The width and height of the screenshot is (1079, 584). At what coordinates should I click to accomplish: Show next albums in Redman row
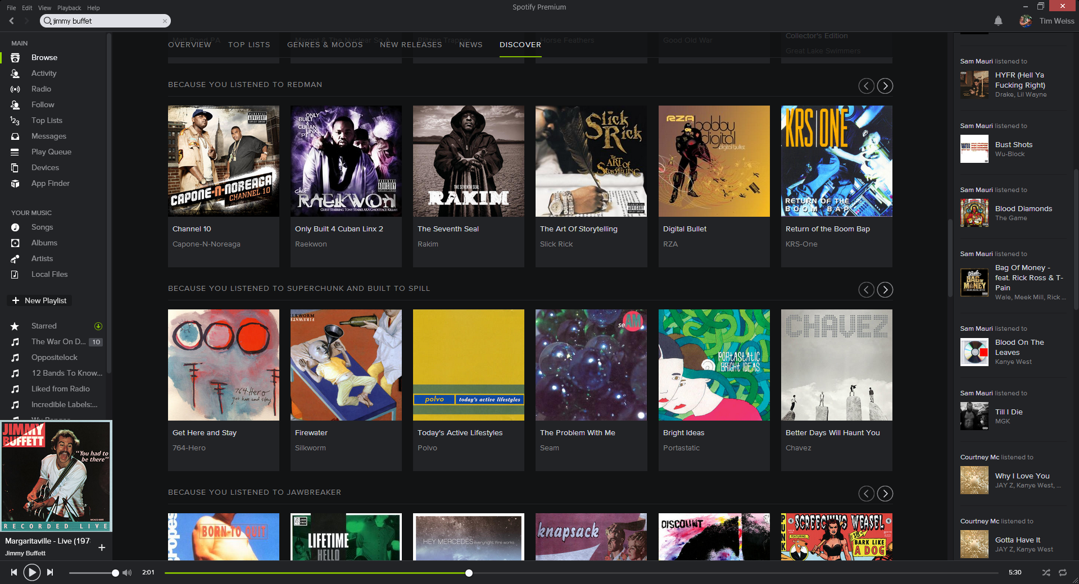pyautogui.click(x=885, y=86)
